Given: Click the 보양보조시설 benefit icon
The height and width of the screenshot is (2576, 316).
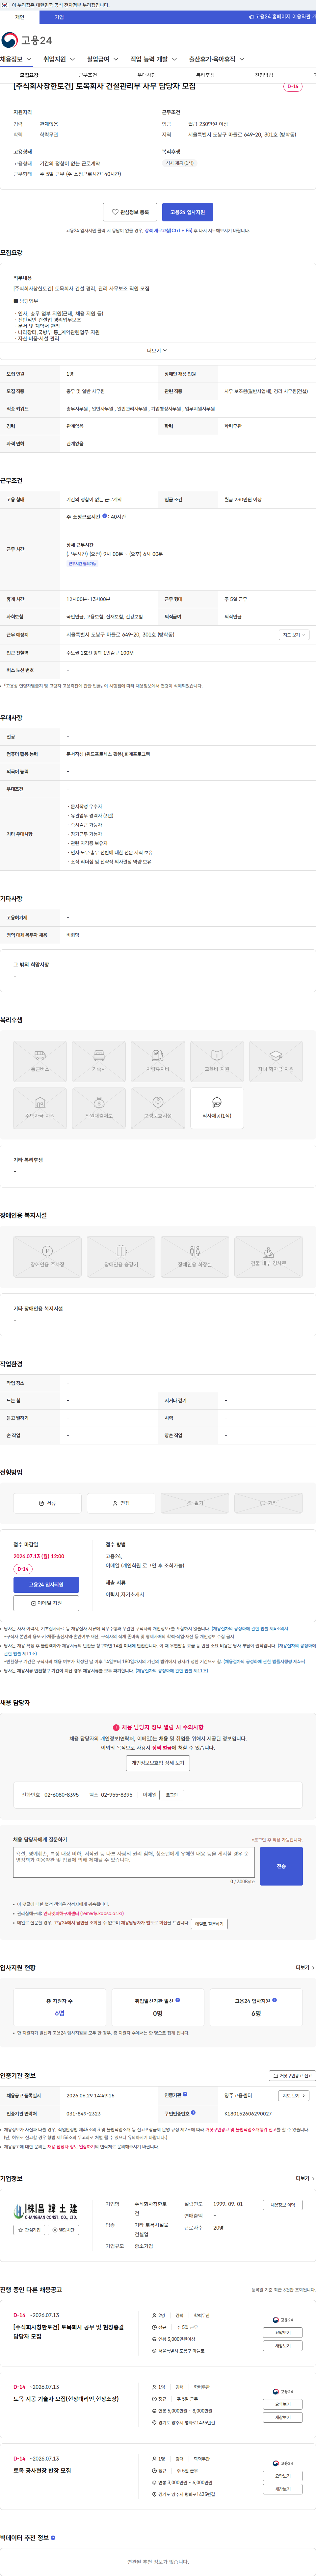Looking at the screenshot, I should pyautogui.click(x=158, y=1108).
